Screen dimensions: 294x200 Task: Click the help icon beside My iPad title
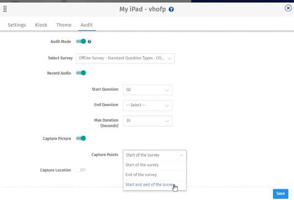coord(171,9)
